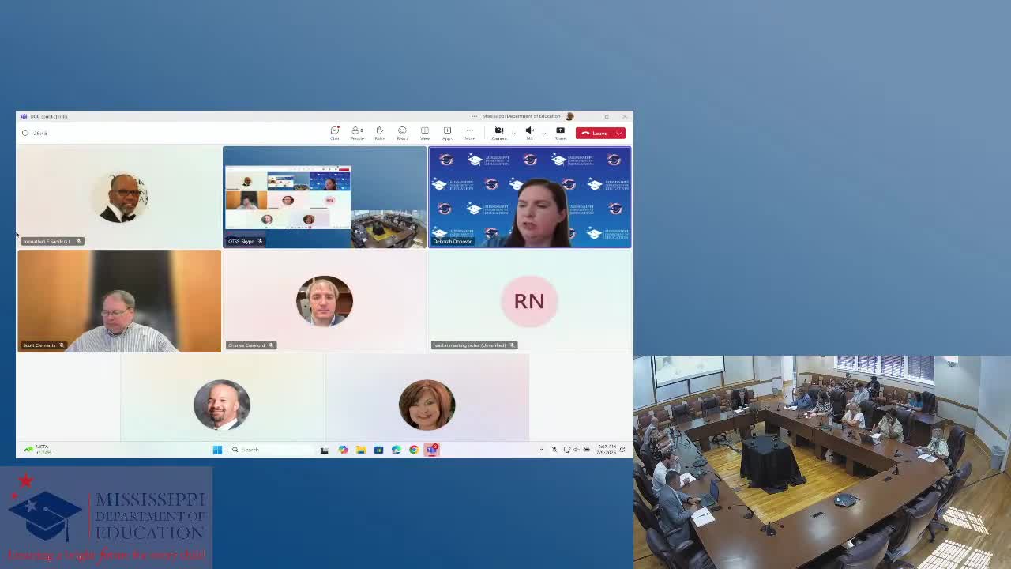Share your screen
This screenshot has width=1011, height=569.
pyautogui.click(x=560, y=131)
